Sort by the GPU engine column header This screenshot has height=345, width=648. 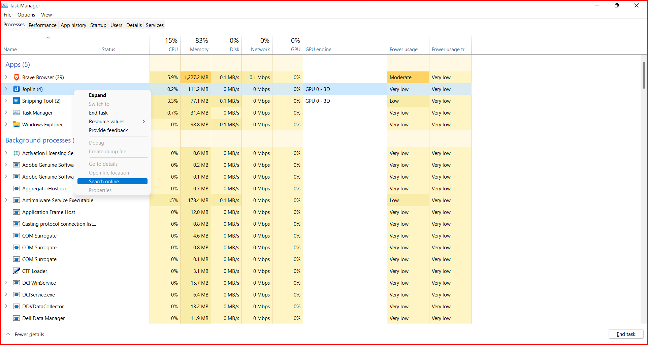click(x=345, y=45)
